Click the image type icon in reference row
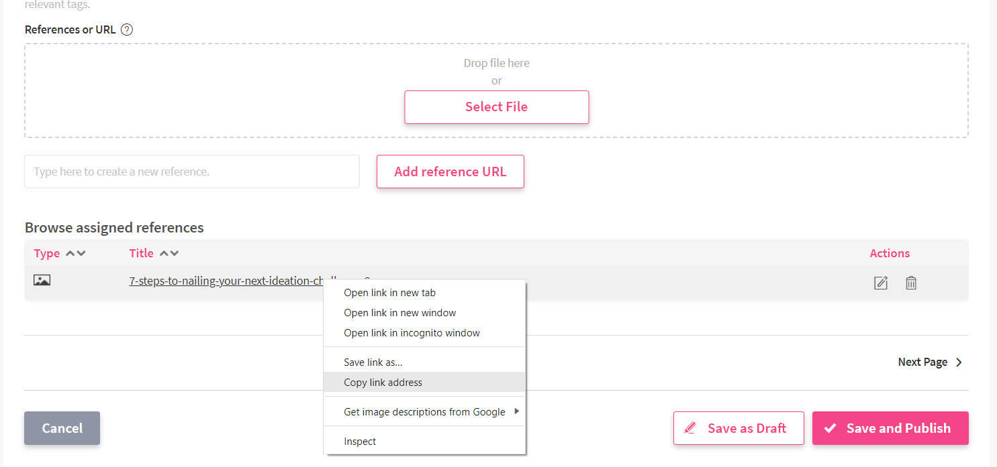This screenshot has width=997, height=467. click(x=42, y=280)
